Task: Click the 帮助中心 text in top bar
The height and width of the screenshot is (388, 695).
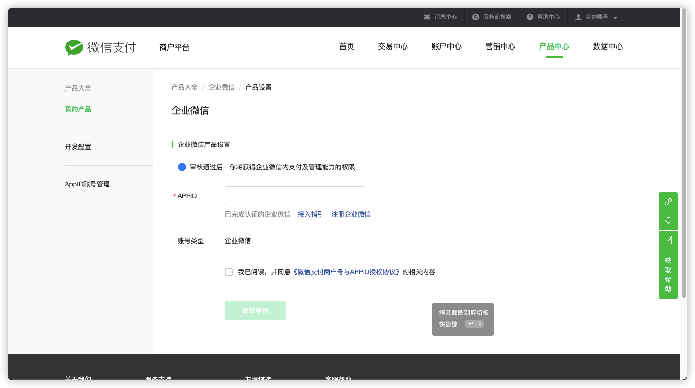Action: [x=548, y=17]
